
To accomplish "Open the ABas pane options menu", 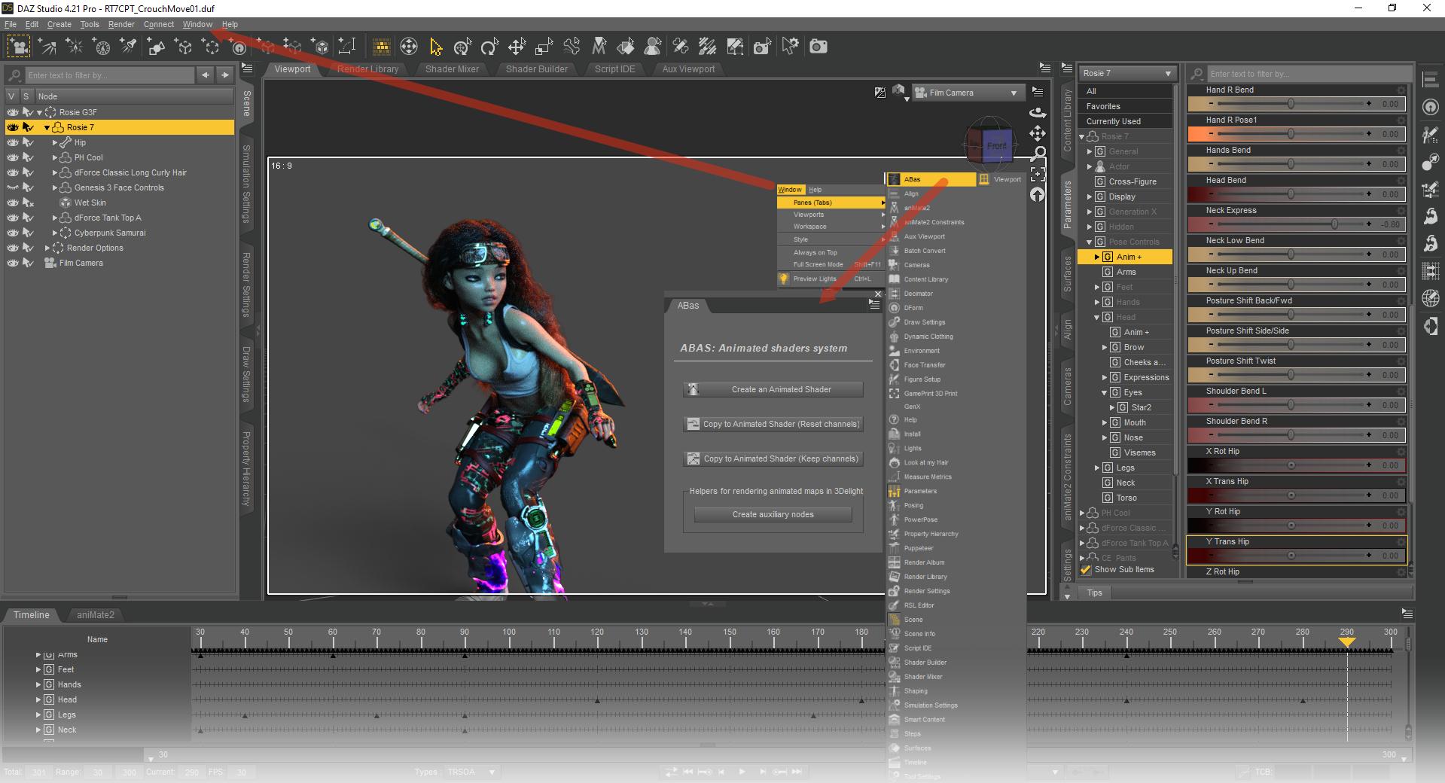I will [874, 305].
